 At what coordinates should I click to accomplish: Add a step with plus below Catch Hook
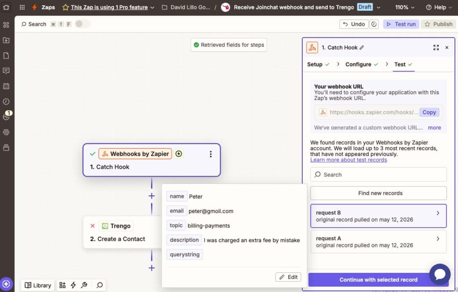tap(152, 196)
